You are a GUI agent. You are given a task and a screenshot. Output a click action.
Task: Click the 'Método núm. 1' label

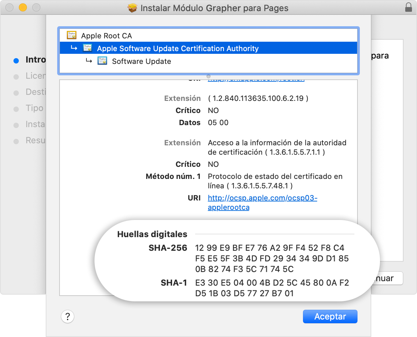(x=173, y=176)
